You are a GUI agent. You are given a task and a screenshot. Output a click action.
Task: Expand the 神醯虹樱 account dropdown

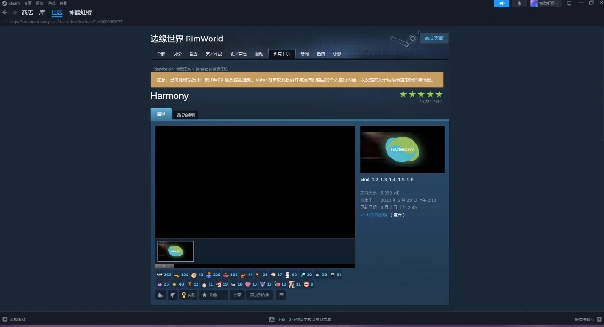pos(545,3)
